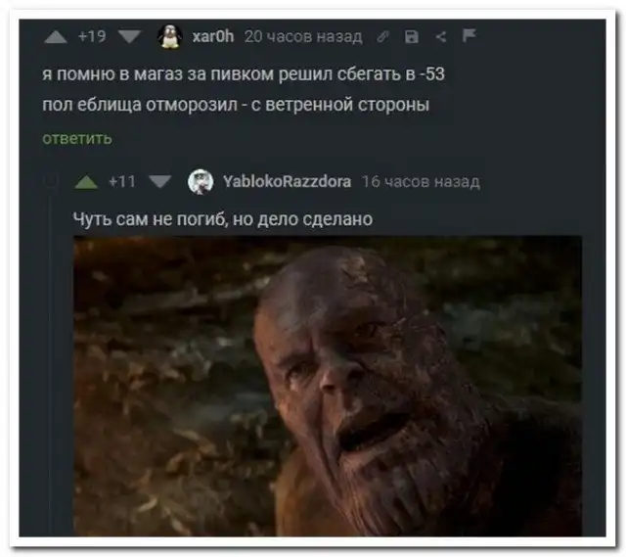626x557 pixels.
Task: Open YablokoRazzdora's profile avatar
Action: coord(201,182)
